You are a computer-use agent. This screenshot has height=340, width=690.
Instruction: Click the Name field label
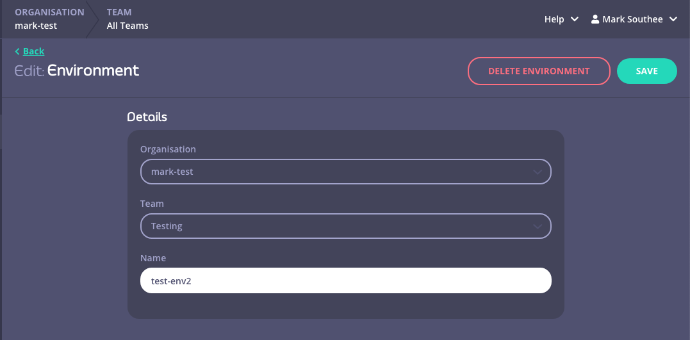point(153,258)
